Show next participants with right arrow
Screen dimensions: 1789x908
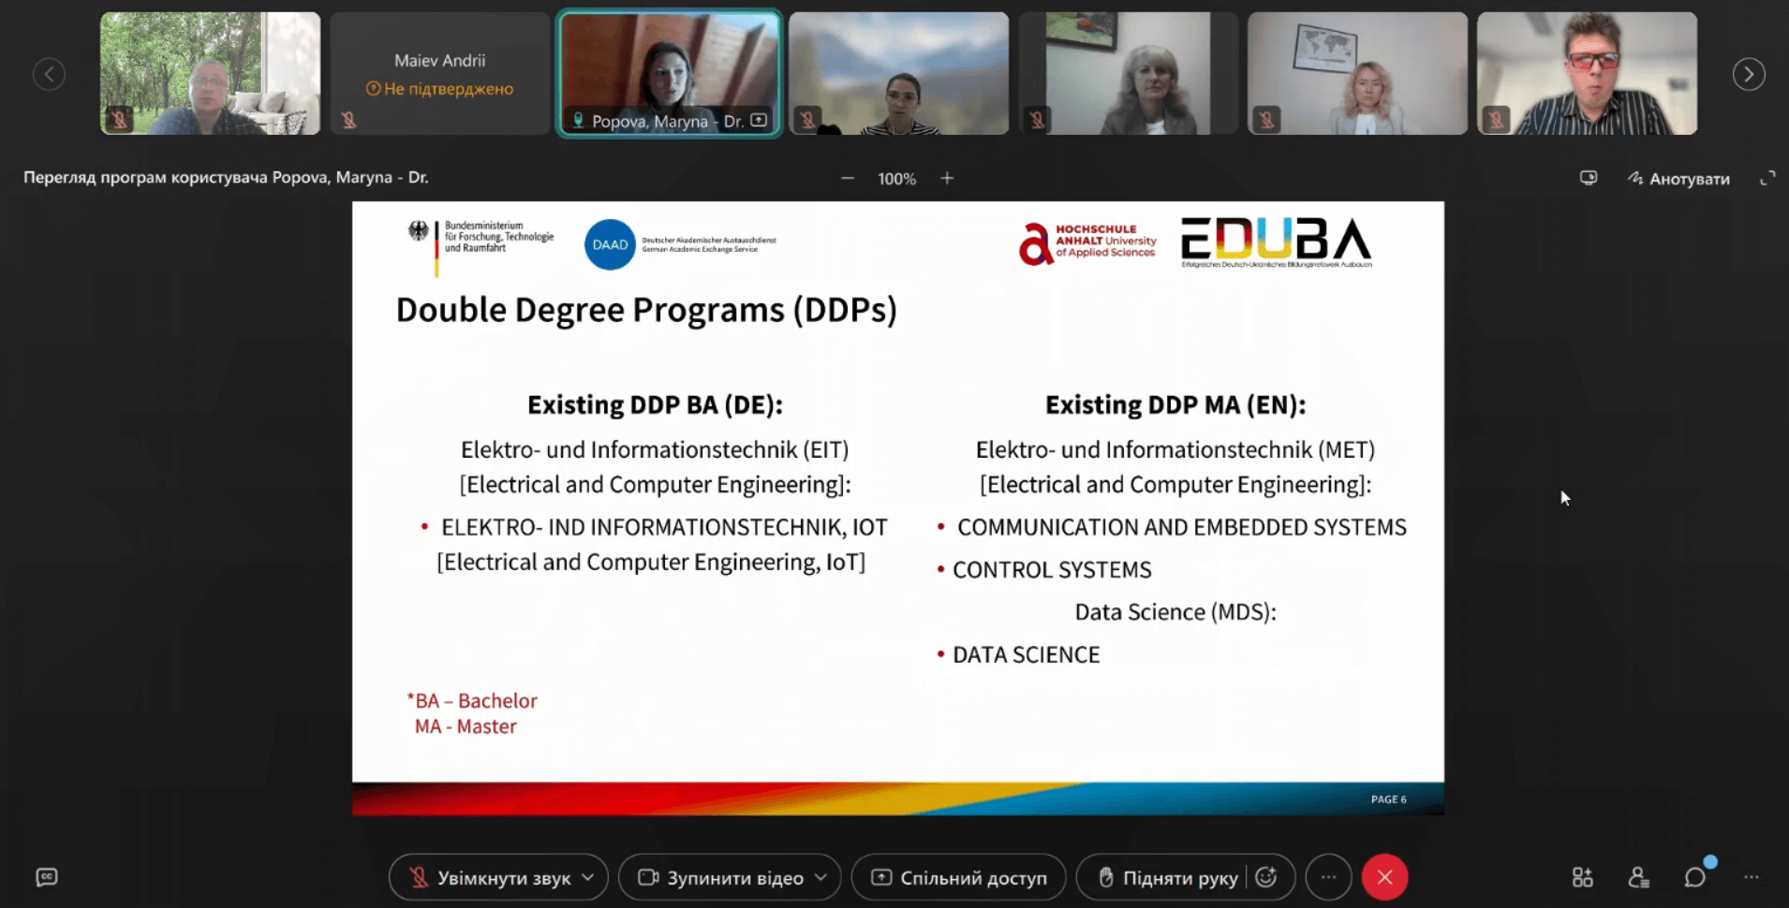[x=1748, y=74]
